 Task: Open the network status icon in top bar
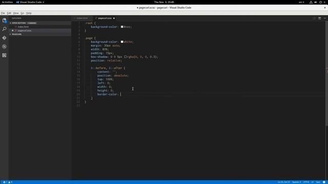tap(311, 2)
